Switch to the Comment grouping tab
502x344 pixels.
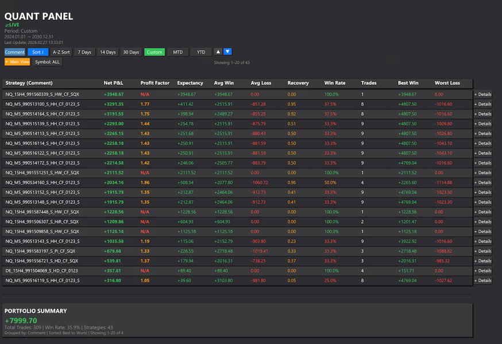(14, 52)
